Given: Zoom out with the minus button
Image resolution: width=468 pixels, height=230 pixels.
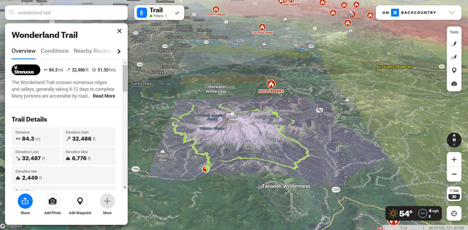Looking at the screenshot, I should pos(454,174).
